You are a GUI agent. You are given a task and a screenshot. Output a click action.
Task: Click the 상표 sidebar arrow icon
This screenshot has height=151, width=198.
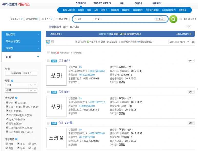click(x=38, y=57)
